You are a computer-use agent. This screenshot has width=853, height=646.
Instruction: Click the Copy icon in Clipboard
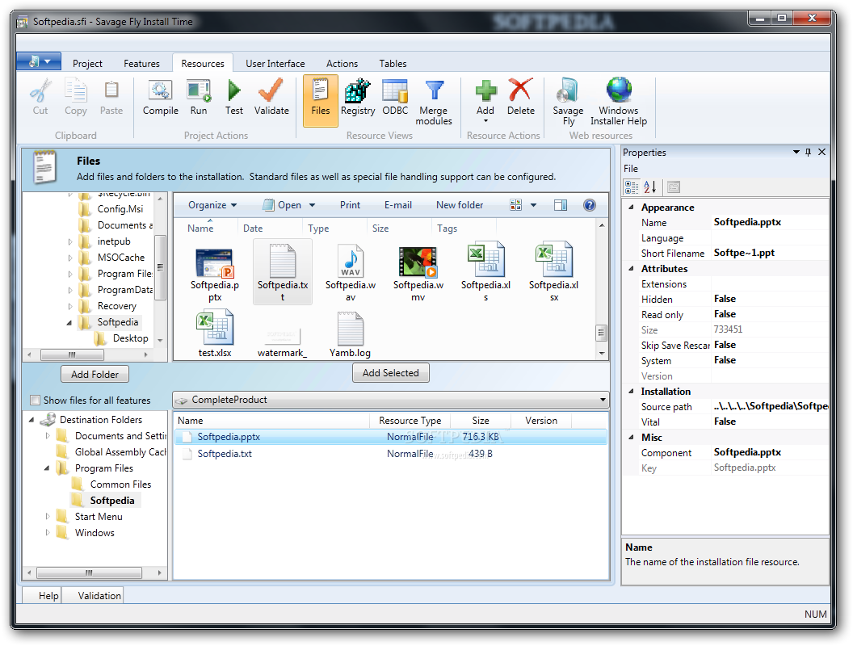(x=76, y=90)
